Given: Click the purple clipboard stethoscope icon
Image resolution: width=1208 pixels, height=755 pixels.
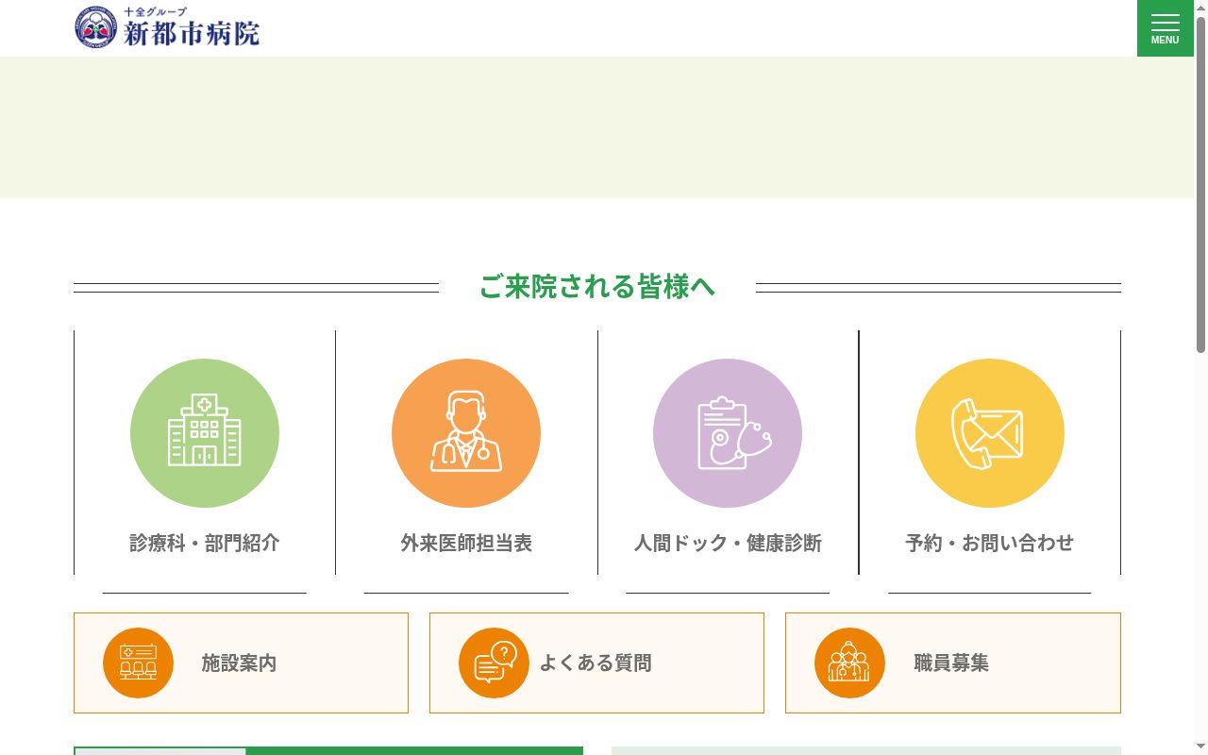Looking at the screenshot, I should tap(728, 433).
